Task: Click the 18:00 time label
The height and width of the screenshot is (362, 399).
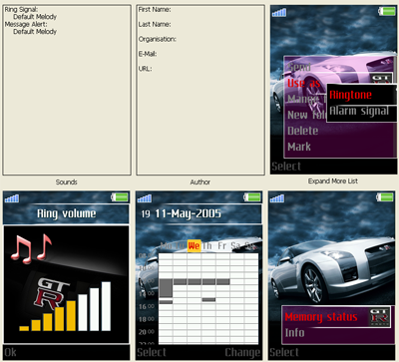Action: [x=147, y=319]
